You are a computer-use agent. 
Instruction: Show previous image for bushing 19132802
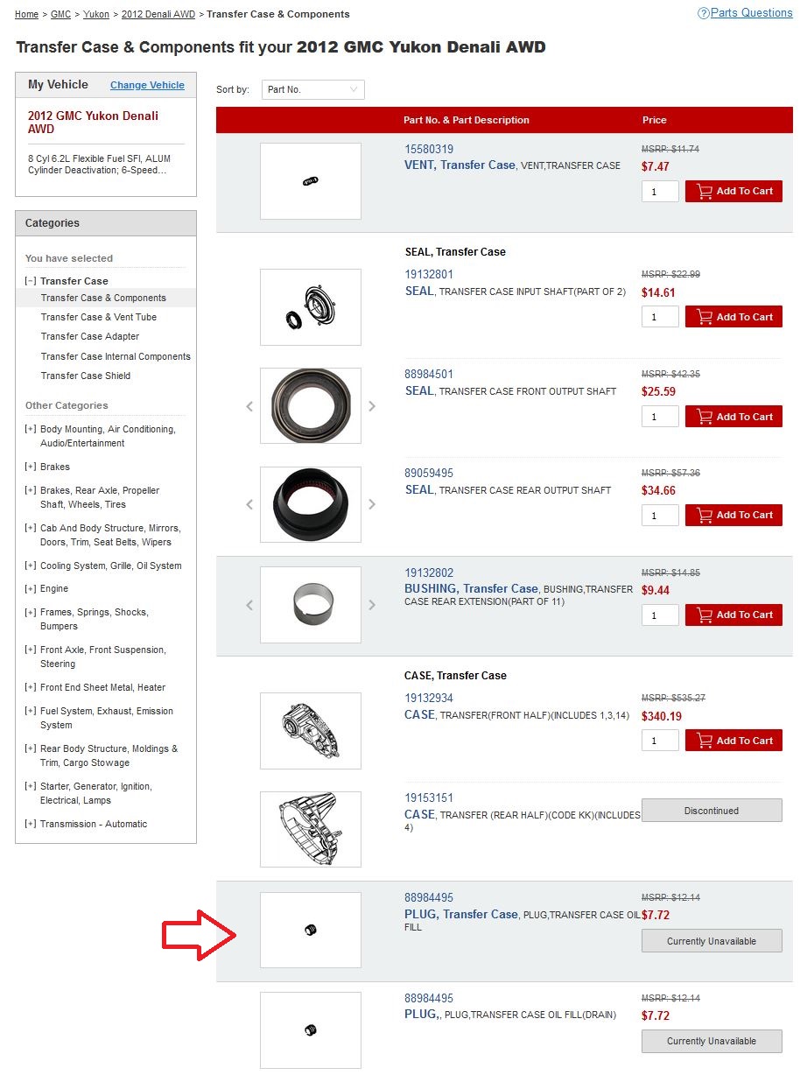pos(249,604)
